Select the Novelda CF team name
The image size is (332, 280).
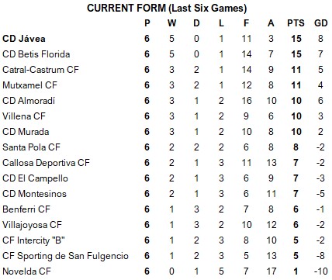click(26, 271)
